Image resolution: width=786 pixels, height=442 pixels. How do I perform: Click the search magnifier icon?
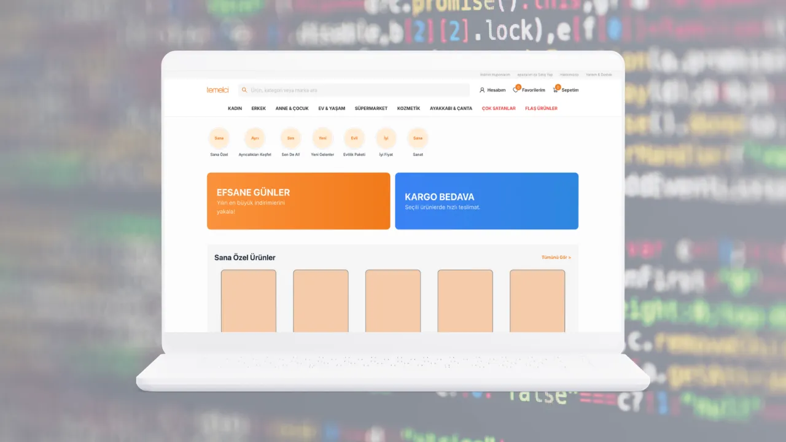click(x=245, y=90)
